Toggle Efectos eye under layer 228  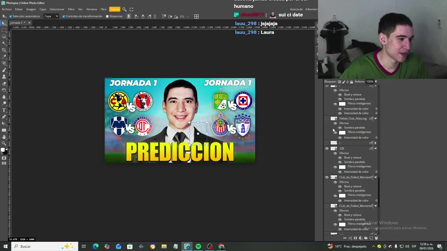point(335,153)
